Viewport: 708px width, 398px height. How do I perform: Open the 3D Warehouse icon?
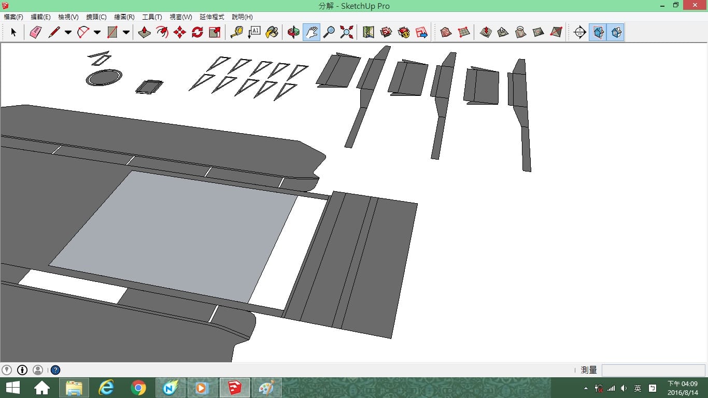pos(386,32)
